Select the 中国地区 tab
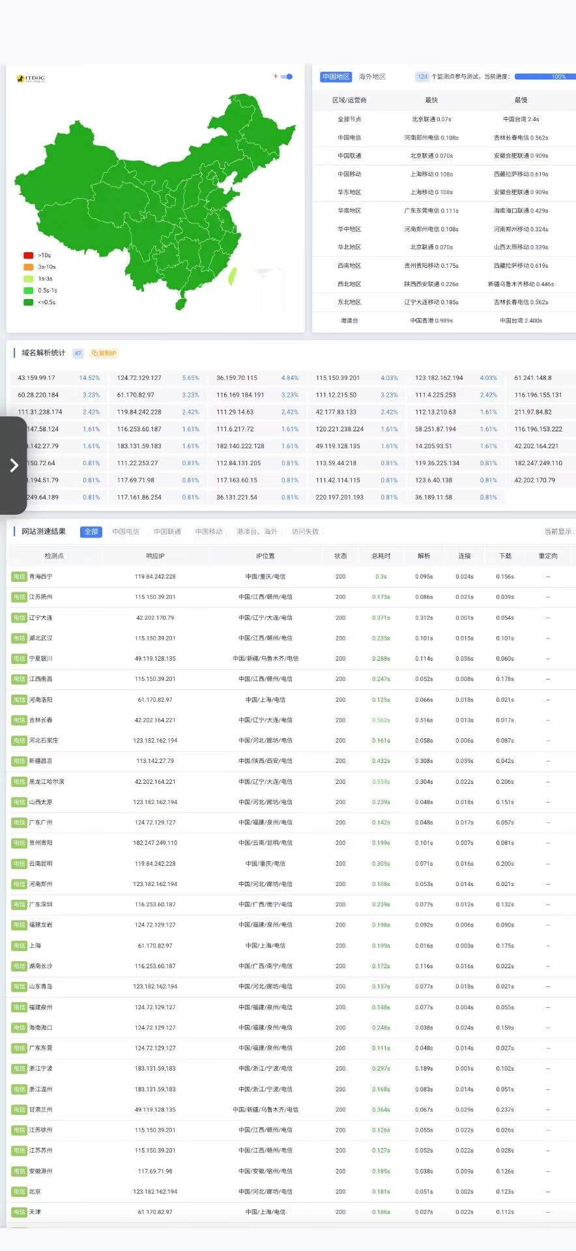Image resolution: width=576 pixels, height=1251 pixels. (336, 77)
